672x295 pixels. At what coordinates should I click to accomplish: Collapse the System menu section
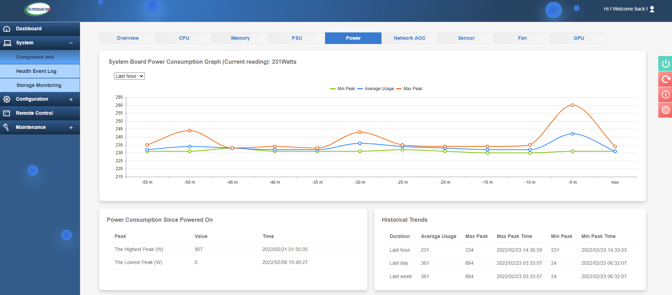(71, 43)
